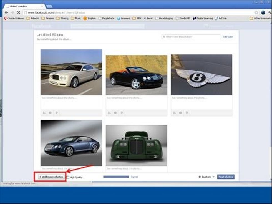The height and width of the screenshot is (204, 272).
Task: Select the blue Bentley coupe thumbnail
Action: [x=71, y=143]
